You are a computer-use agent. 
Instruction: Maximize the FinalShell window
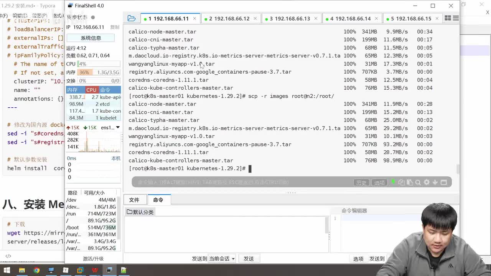pyautogui.click(x=433, y=6)
